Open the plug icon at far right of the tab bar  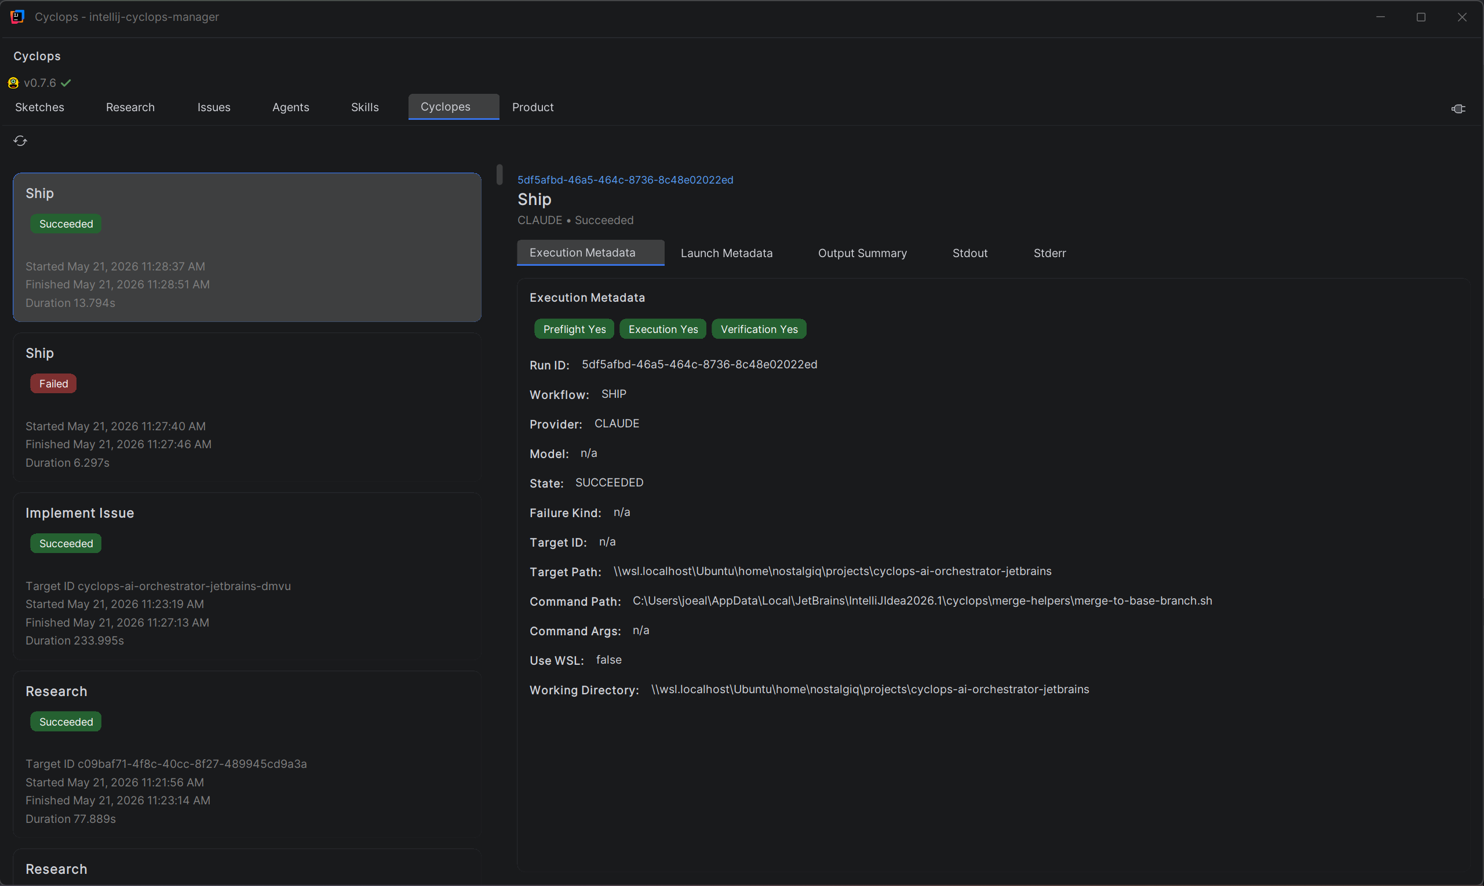tap(1458, 109)
